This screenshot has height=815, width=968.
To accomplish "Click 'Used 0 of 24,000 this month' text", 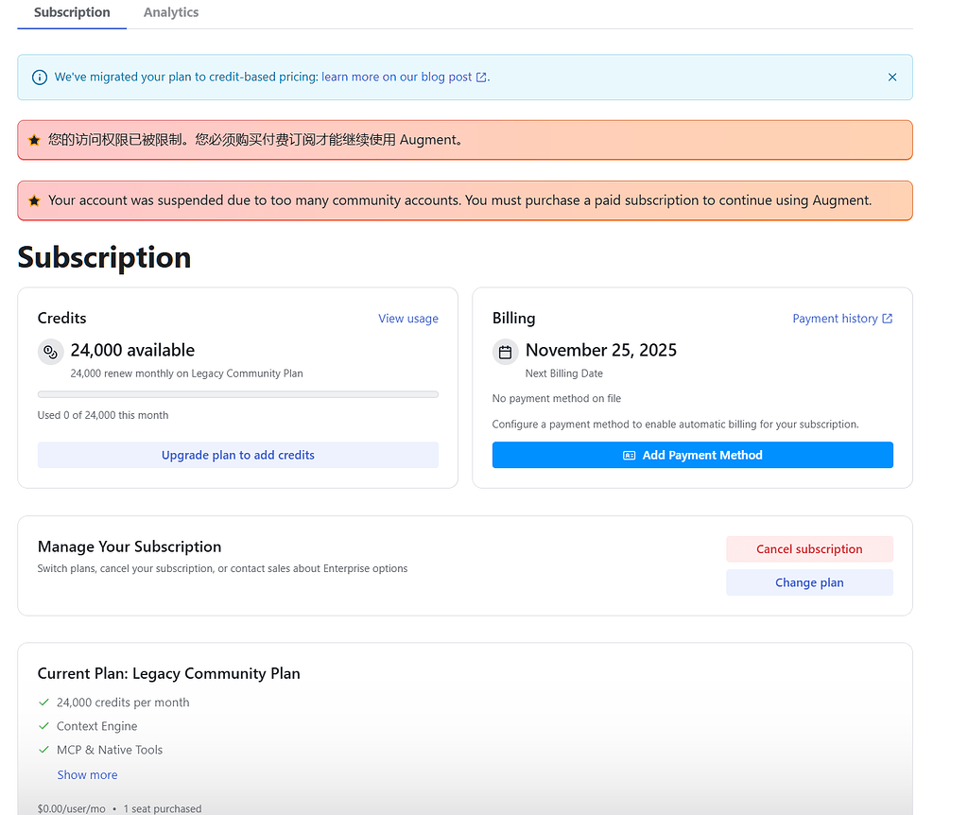I will coord(103,415).
